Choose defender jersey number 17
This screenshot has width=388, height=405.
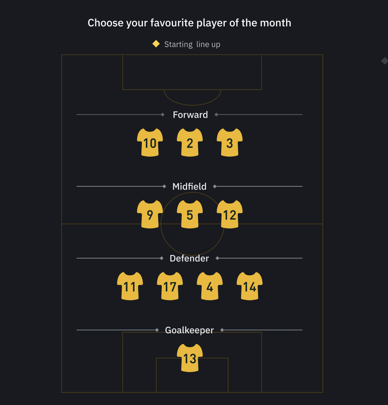tap(170, 286)
